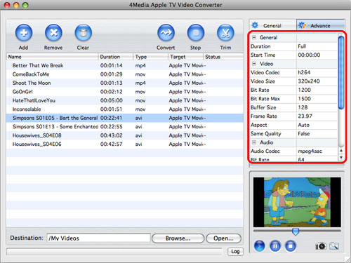The height and width of the screenshot is (263, 351).
Task: Click the Add file icon
Action: [24, 33]
